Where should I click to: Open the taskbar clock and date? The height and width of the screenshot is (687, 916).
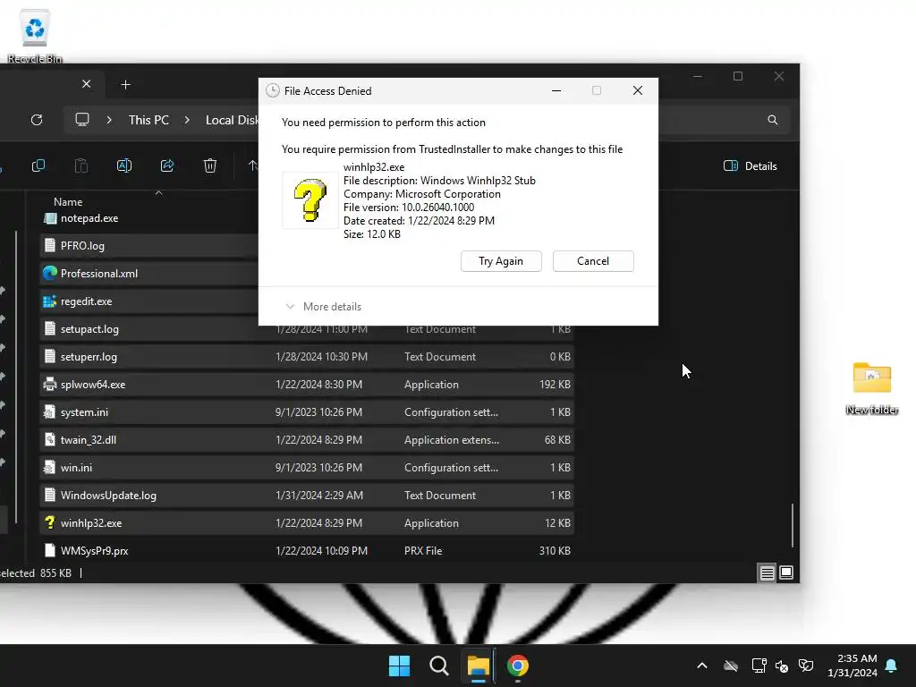click(x=852, y=666)
